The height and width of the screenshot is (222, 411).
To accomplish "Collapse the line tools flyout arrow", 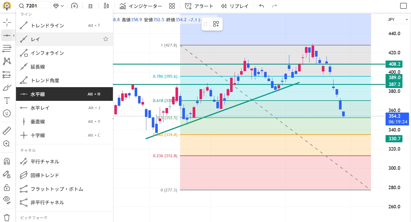I will click(14, 35).
